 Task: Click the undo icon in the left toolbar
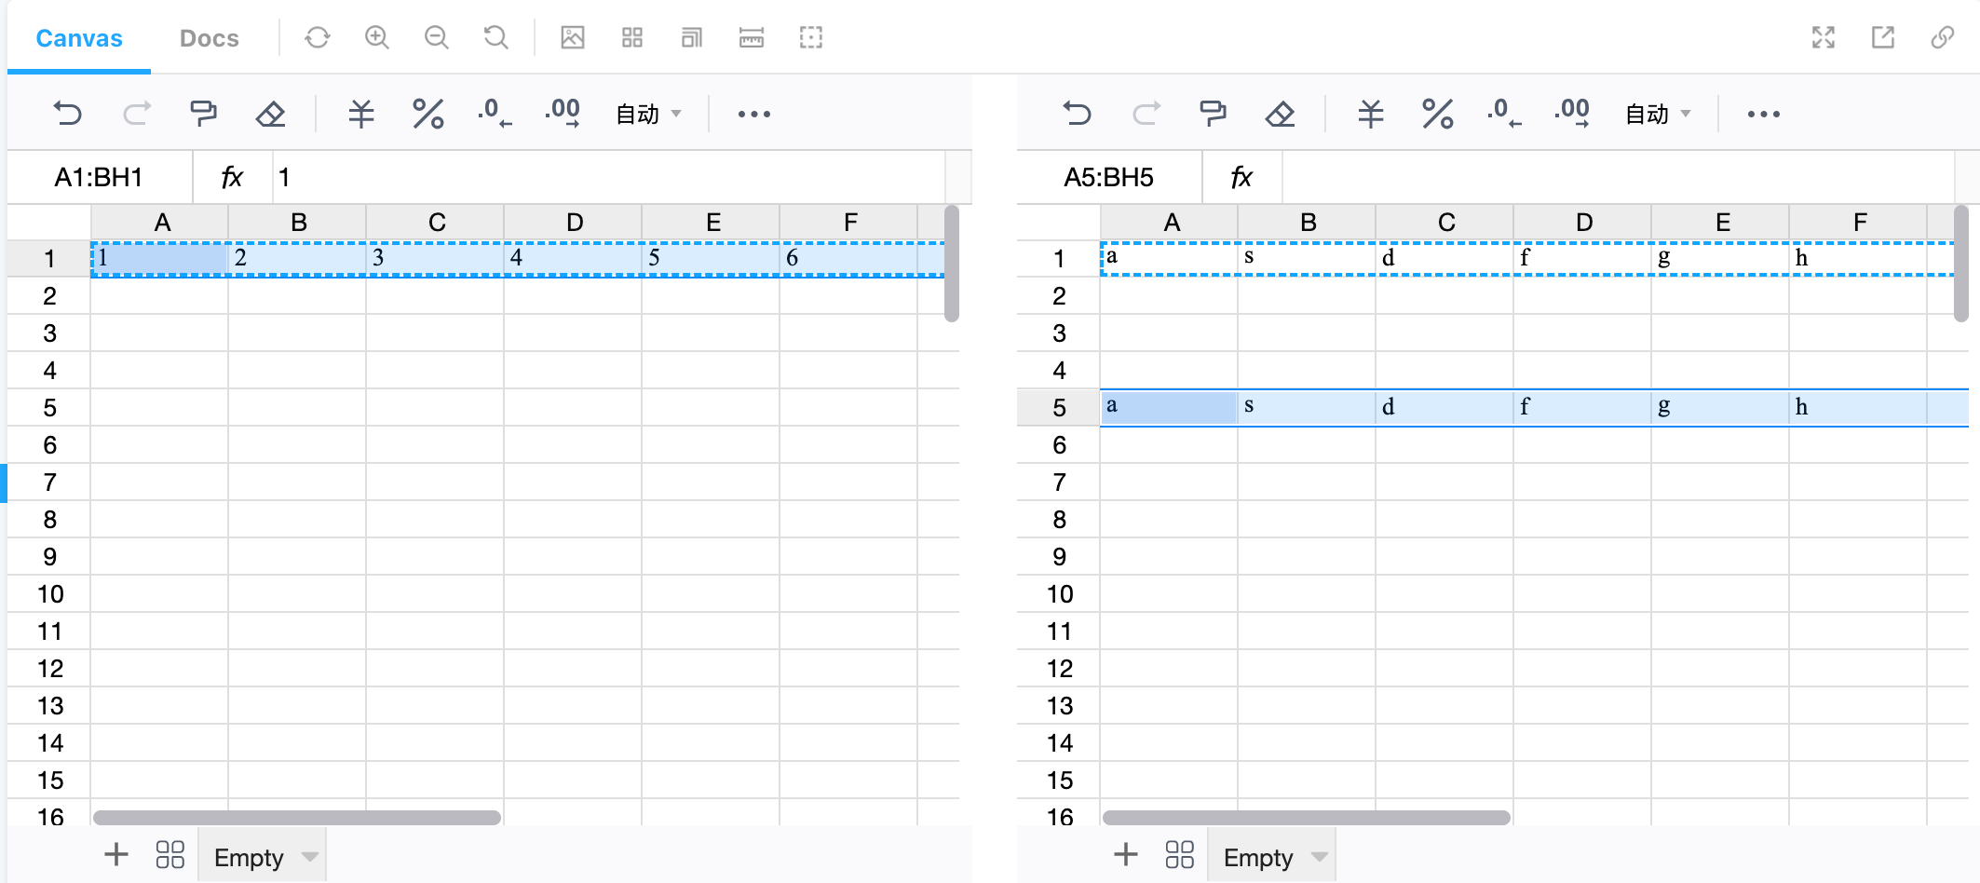tap(67, 113)
